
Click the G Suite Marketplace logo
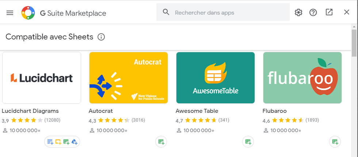(28, 13)
